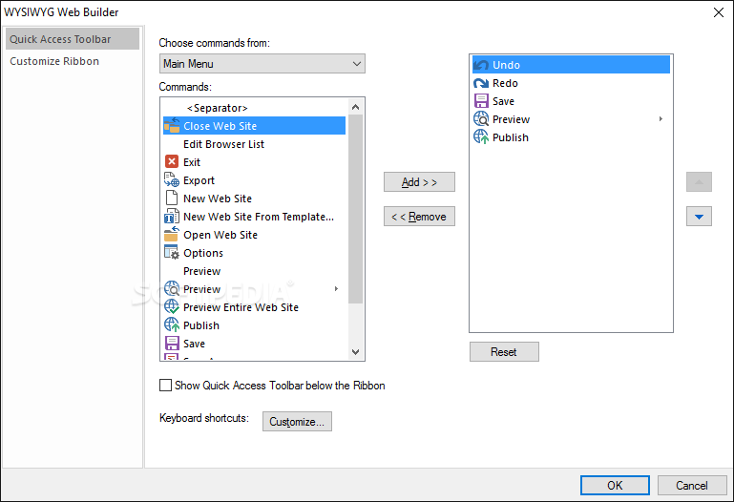Select the Quick Access Toolbar page

click(60, 39)
